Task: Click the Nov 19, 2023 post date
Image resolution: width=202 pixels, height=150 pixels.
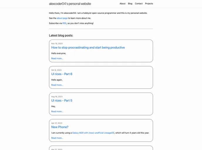Action: 57,43
